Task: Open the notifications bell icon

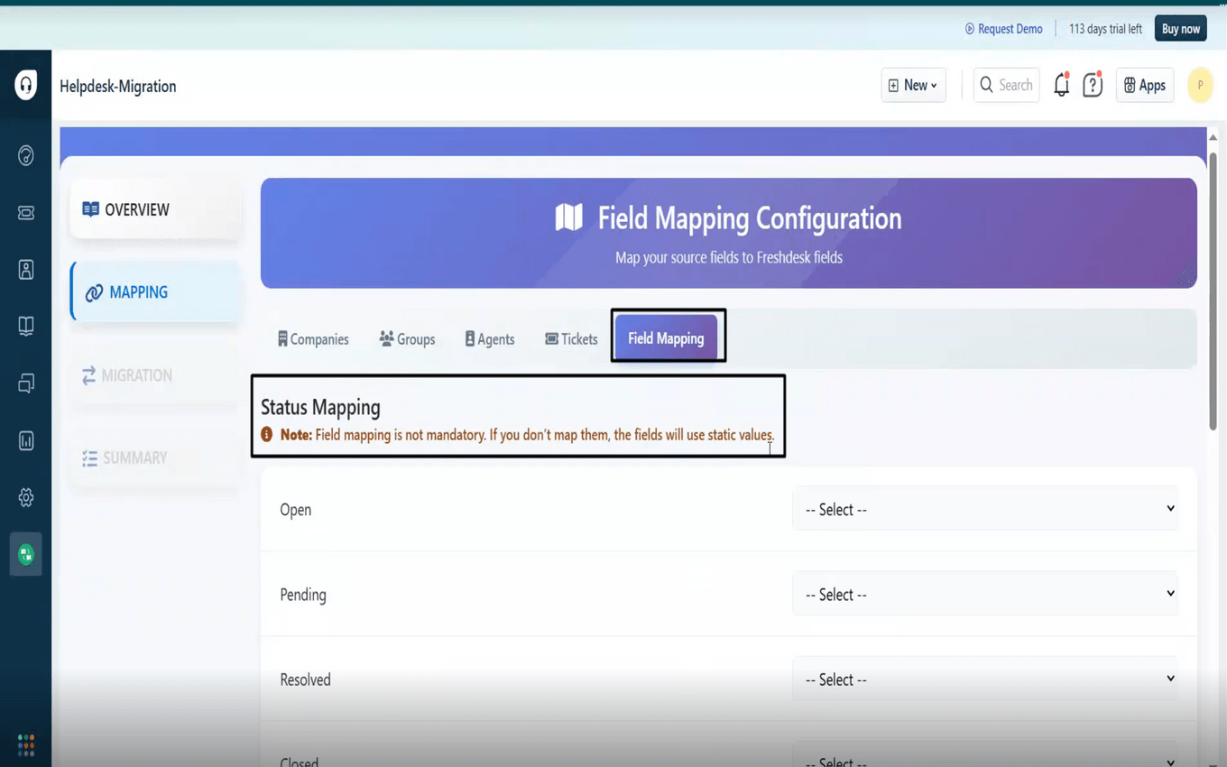Action: 1062,85
